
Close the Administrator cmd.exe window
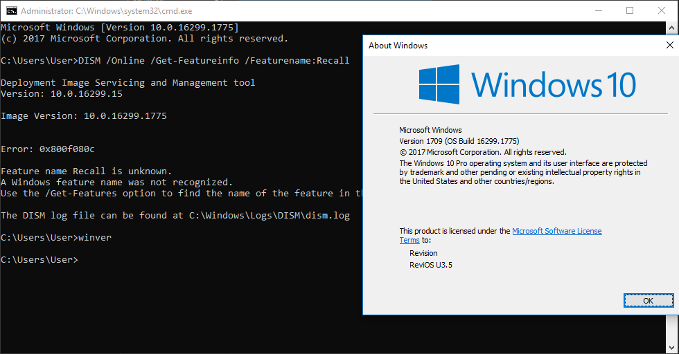click(662, 11)
